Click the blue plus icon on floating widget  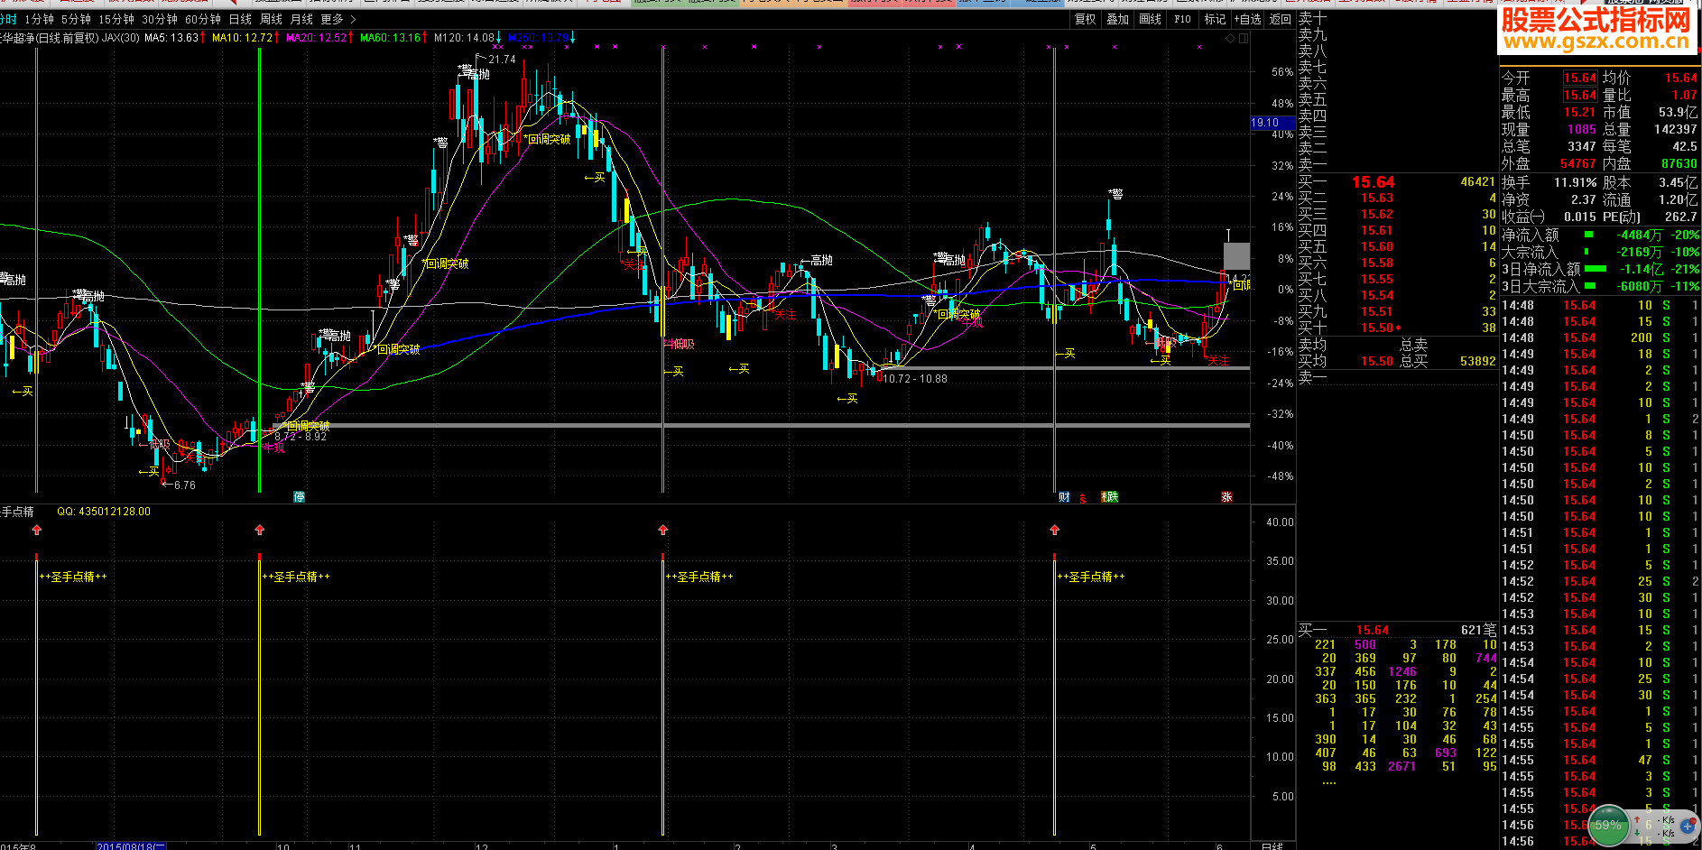pos(1688,825)
